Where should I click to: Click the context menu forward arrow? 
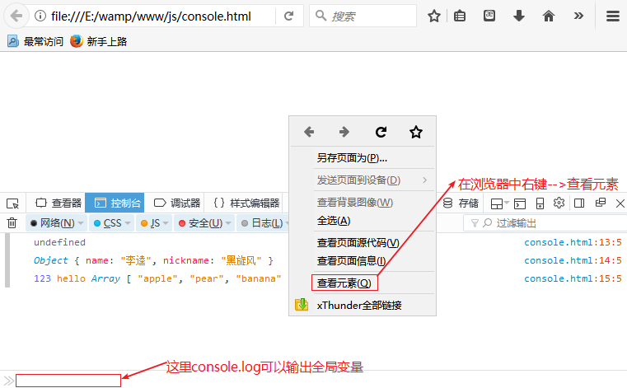point(344,132)
